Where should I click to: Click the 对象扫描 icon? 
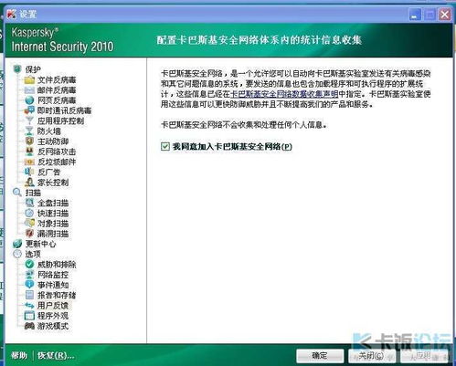(x=29, y=224)
